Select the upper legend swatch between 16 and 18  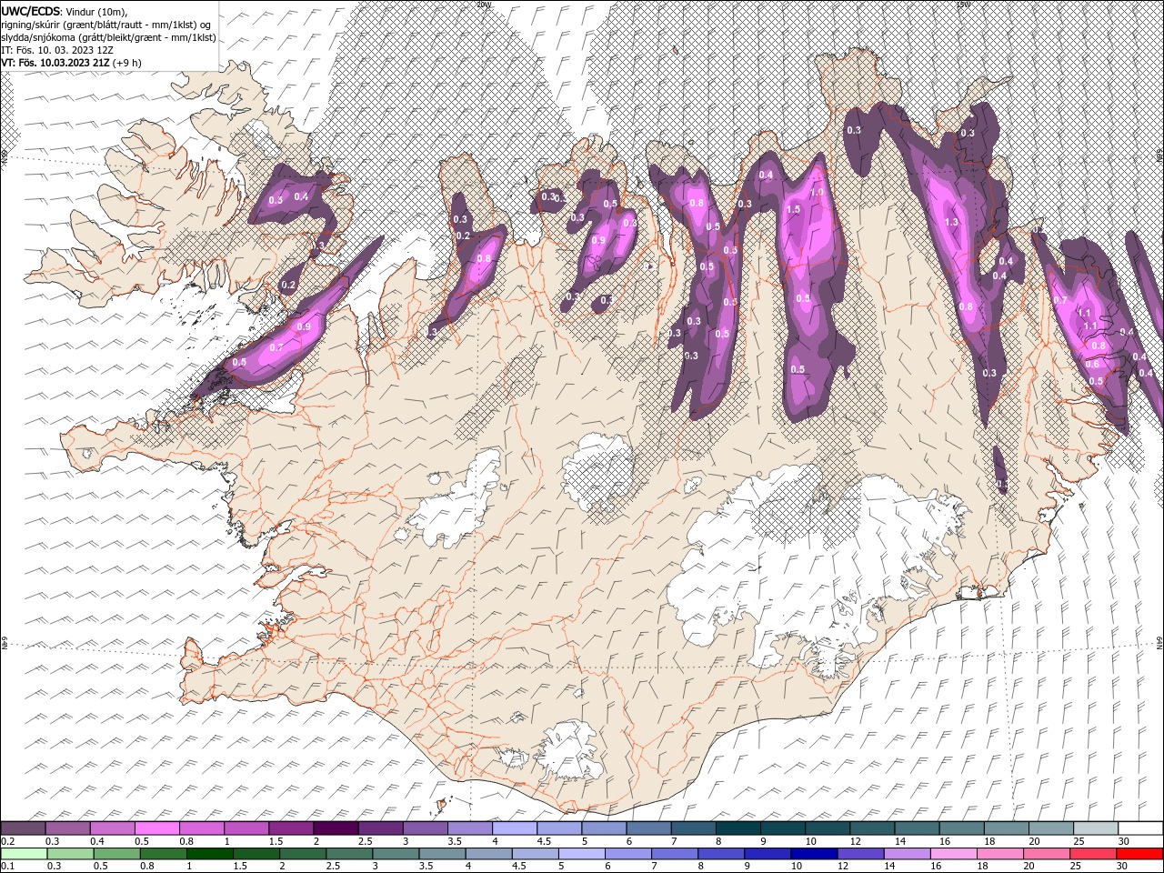pos(961,828)
